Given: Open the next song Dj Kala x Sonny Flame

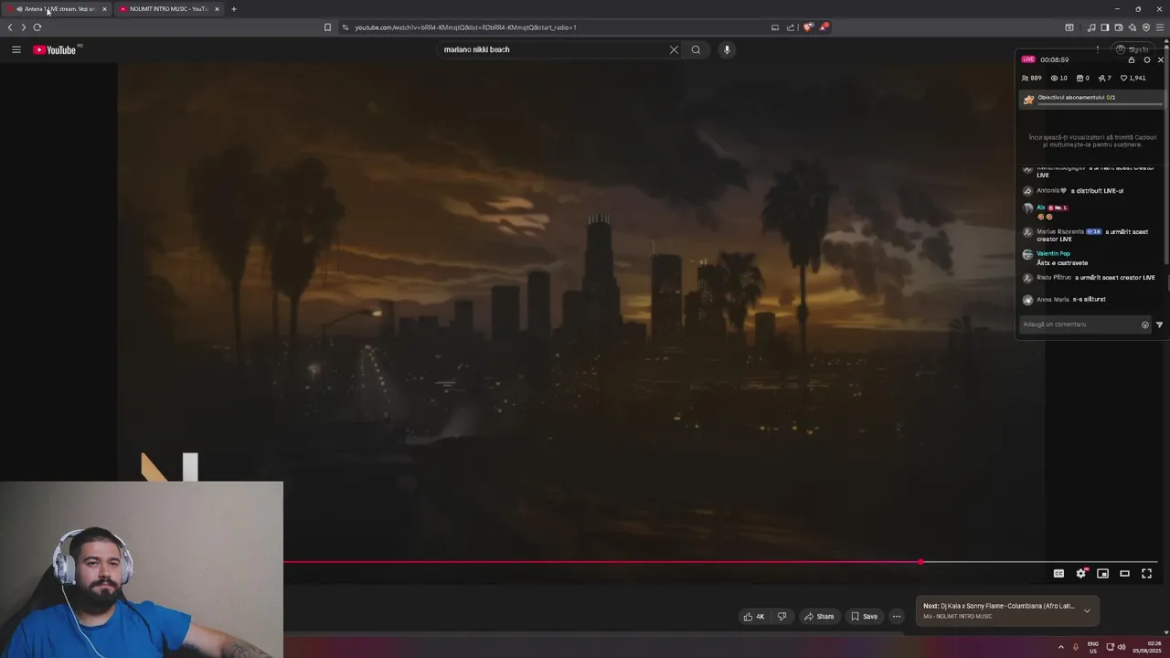Looking at the screenshot, I should (998, 606).
